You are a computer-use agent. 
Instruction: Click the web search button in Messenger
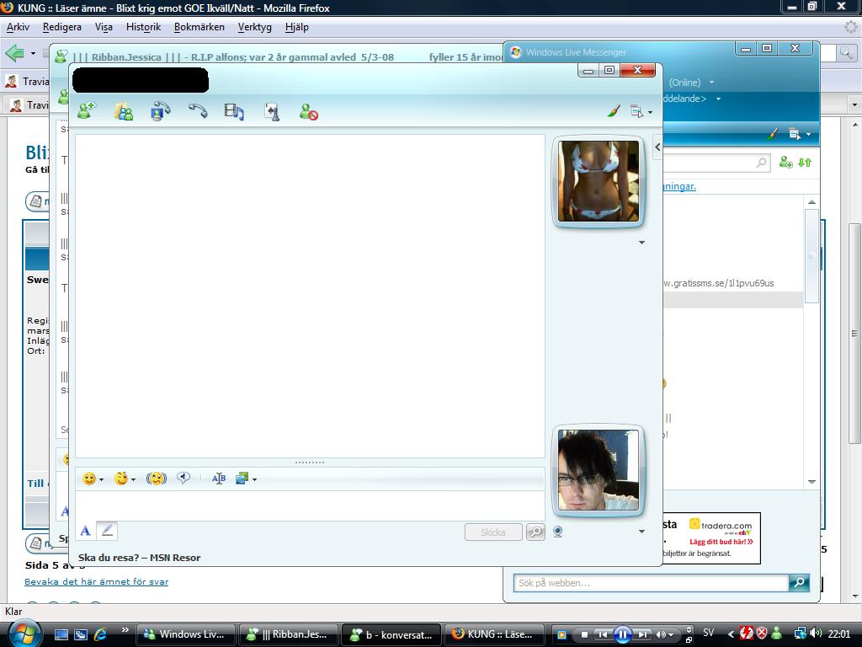pyautogui.click(x=800, y=583)
